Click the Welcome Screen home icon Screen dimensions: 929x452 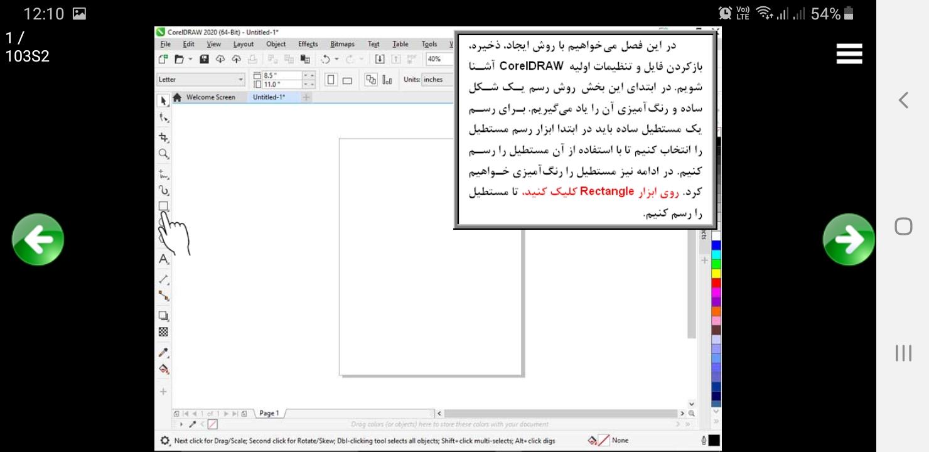177,97
